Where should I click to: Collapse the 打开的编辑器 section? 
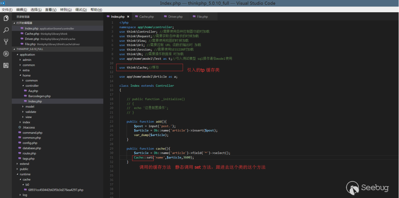point(58,23)
